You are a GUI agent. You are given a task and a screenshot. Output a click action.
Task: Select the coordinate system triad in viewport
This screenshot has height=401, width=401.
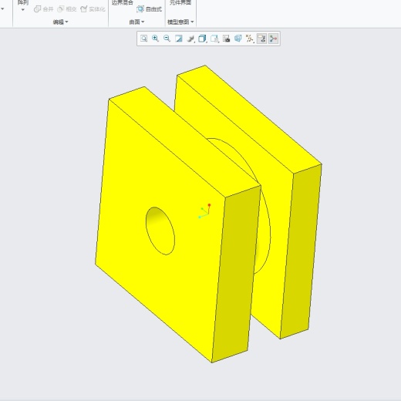coord(205,211)
